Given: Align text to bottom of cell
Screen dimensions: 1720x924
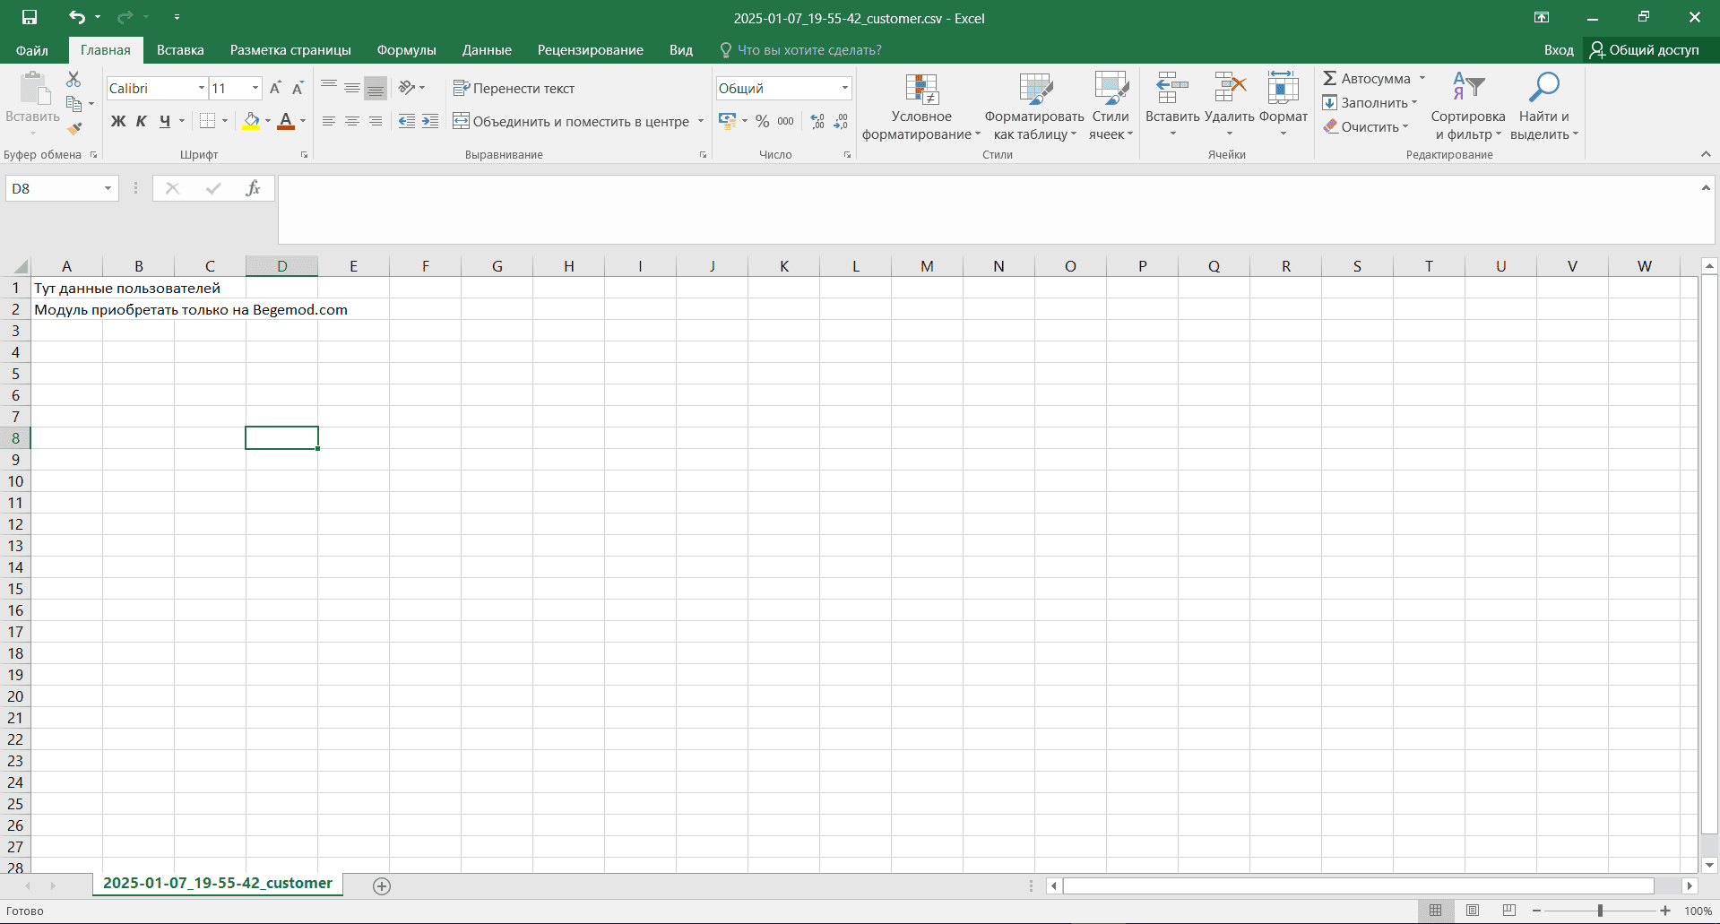Looking at the screenshot, I should click(x=376, y=88).
